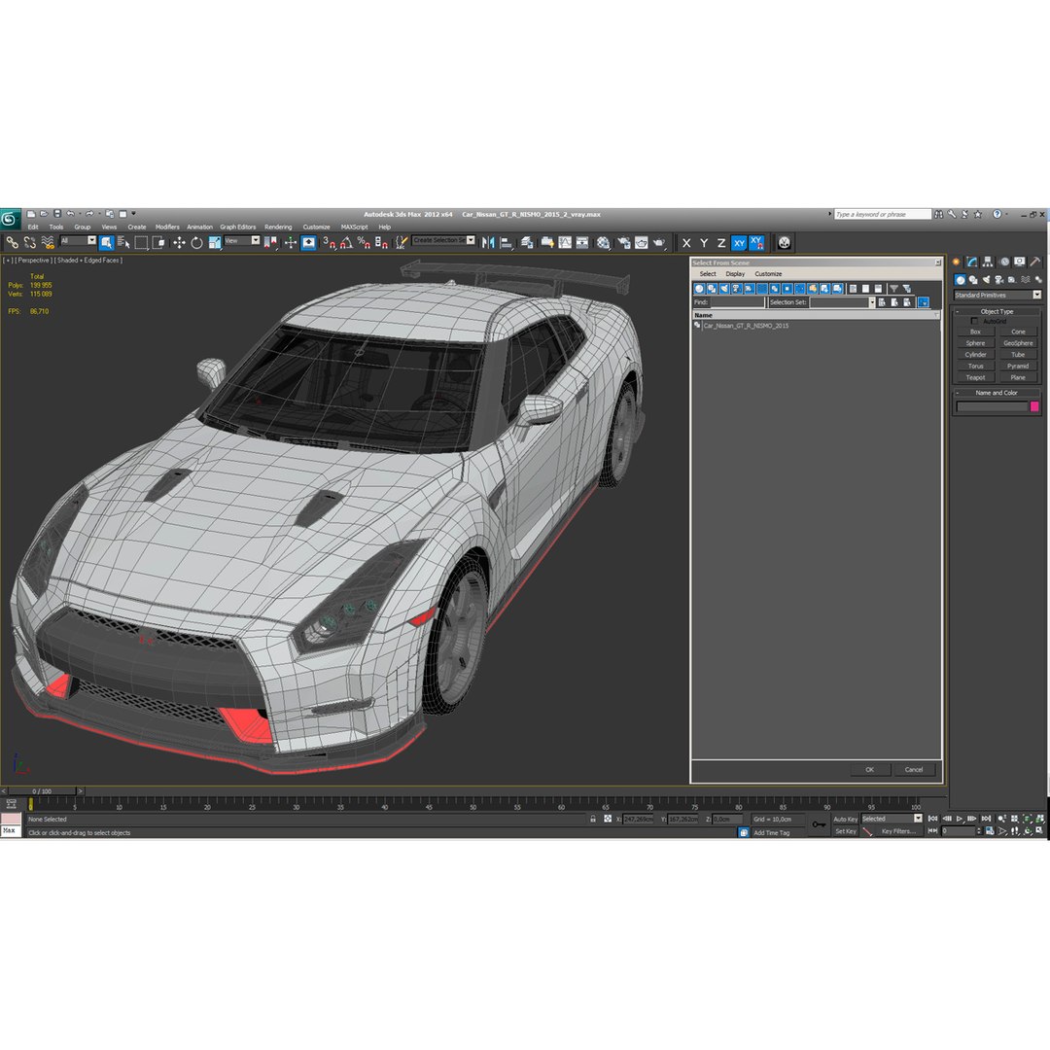Click the keyword search box

pyautogui.click(x=883, y=214)
